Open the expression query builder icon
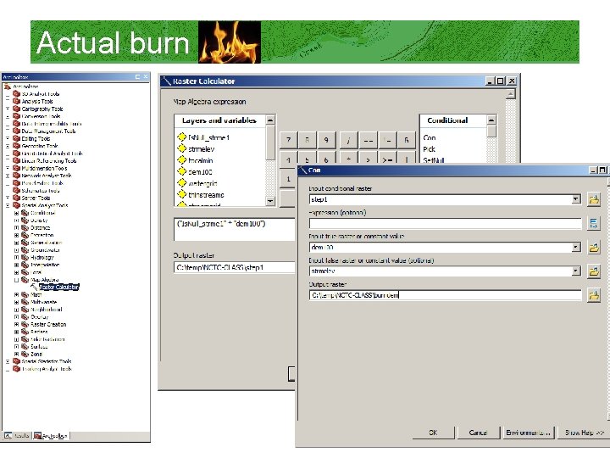610x458 pixels. coord(594,223)
